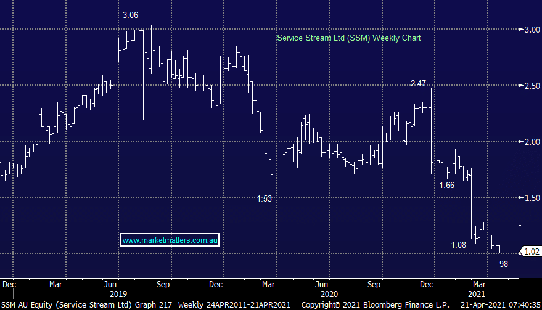Select the 1.08 price annotation
The width and height of the screenshot is (542, 310).
pos(458,245)
